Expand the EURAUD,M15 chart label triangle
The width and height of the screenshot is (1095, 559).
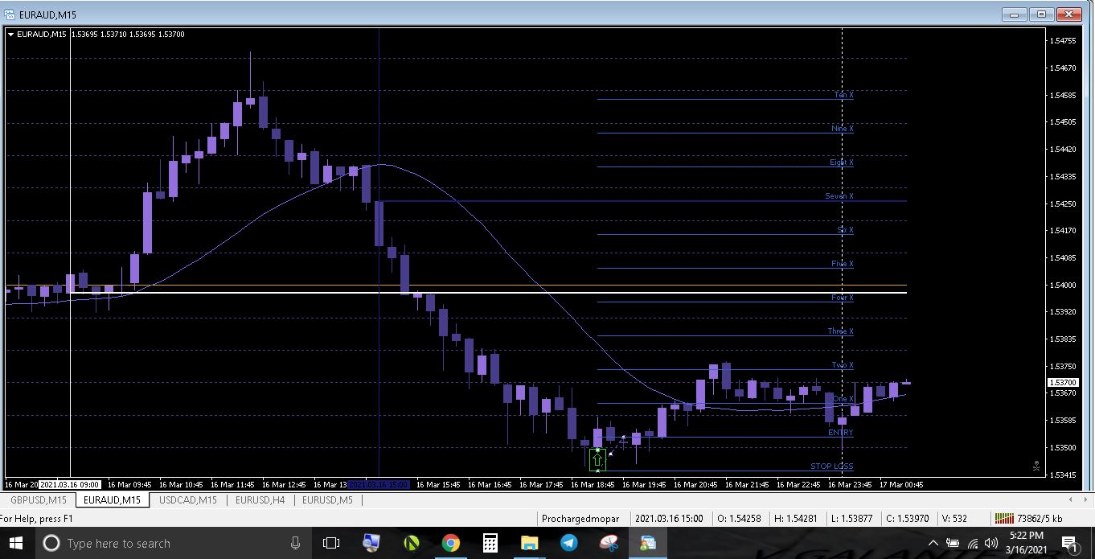coord(10,34)
